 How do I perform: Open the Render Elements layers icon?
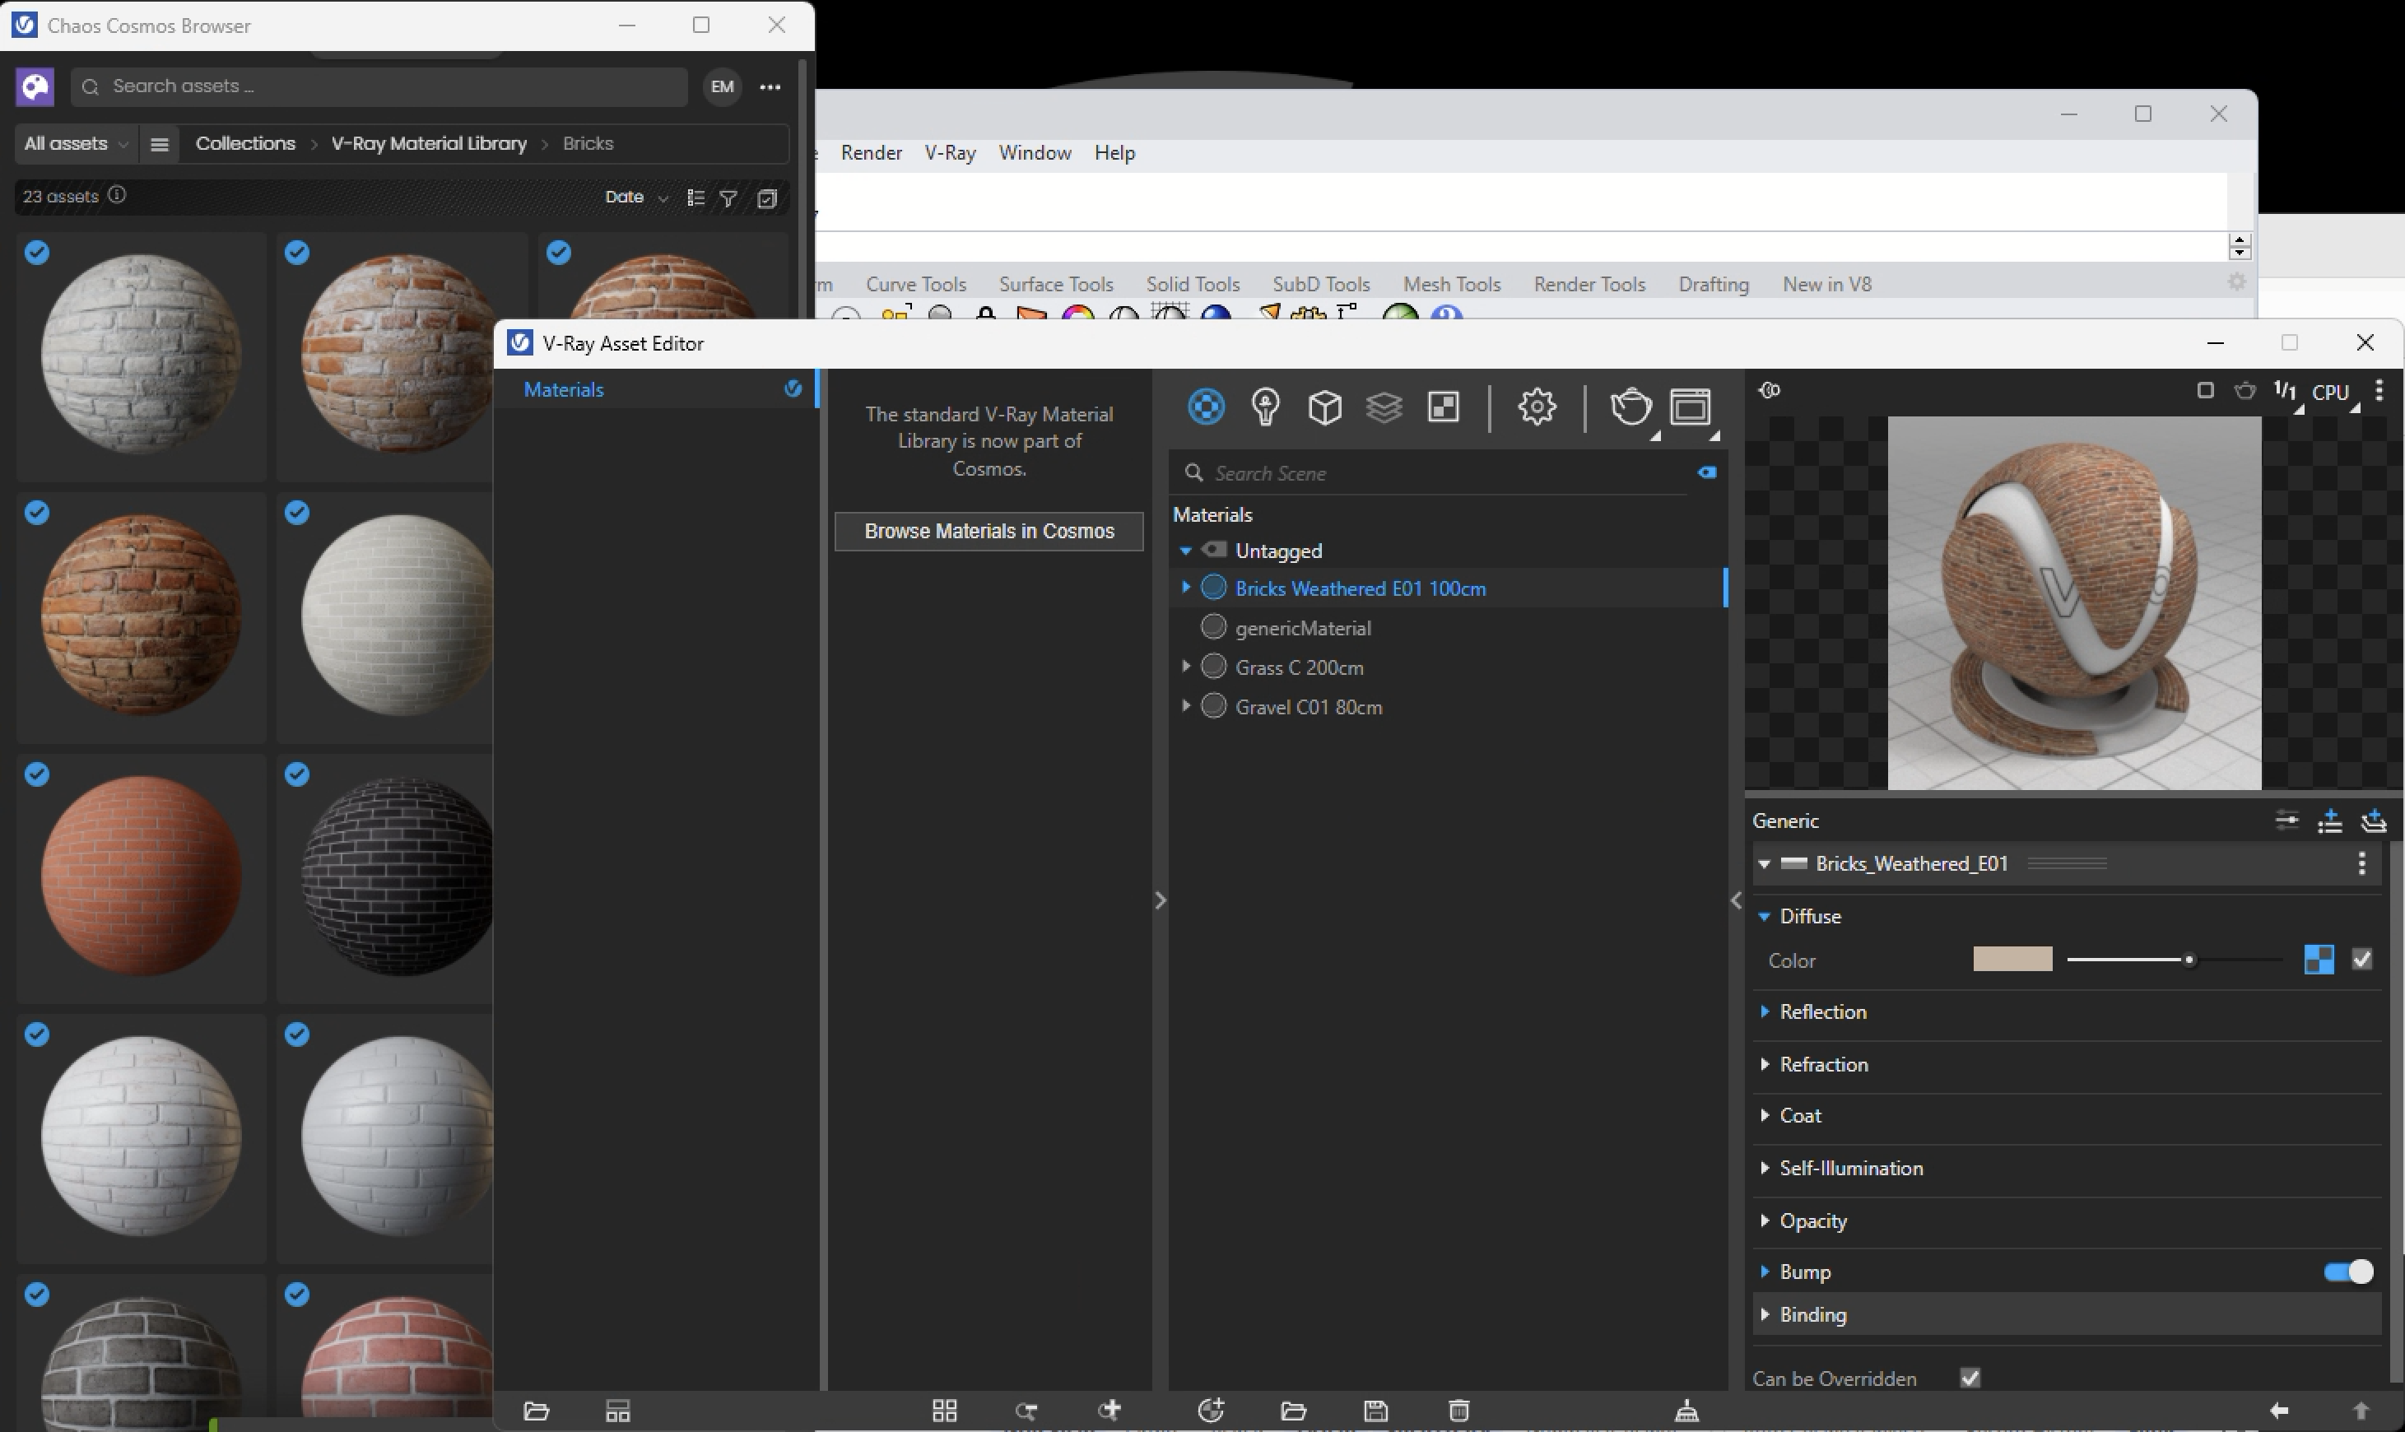(x=1384, y=407)
